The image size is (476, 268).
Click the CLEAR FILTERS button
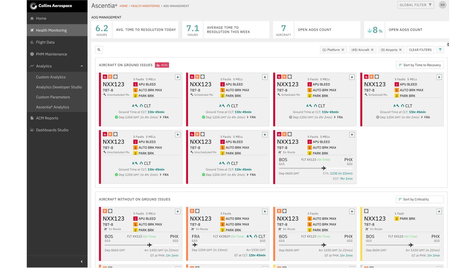(420, 50)
